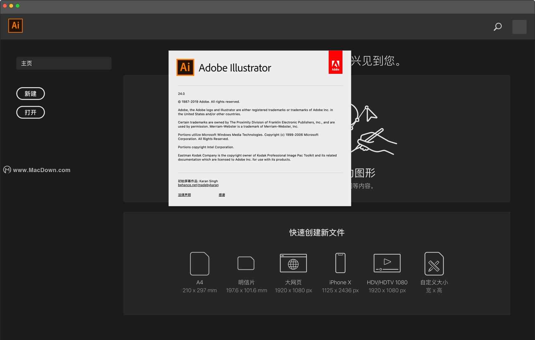The height and width of the screenshot is (340, 535).
Task: Click the iPhone X label text
Action: pyautogui.click(x=340, y=282)
